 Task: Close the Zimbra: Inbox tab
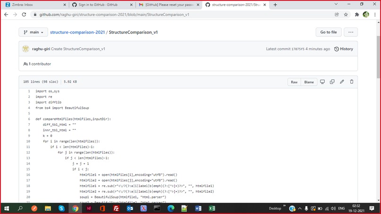coord(65,5)
